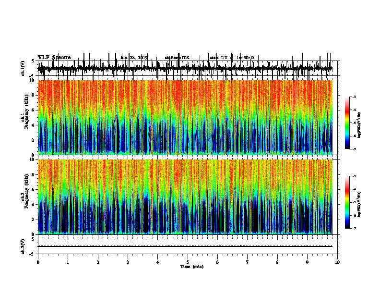Click the '-7' label on ch.1 colorbar
The height and width of the screenshot is (294, 380).
click(354, 149)
